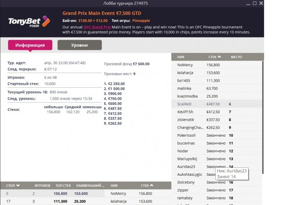
Task: Switch to the Информация tab
Action: 30,45
